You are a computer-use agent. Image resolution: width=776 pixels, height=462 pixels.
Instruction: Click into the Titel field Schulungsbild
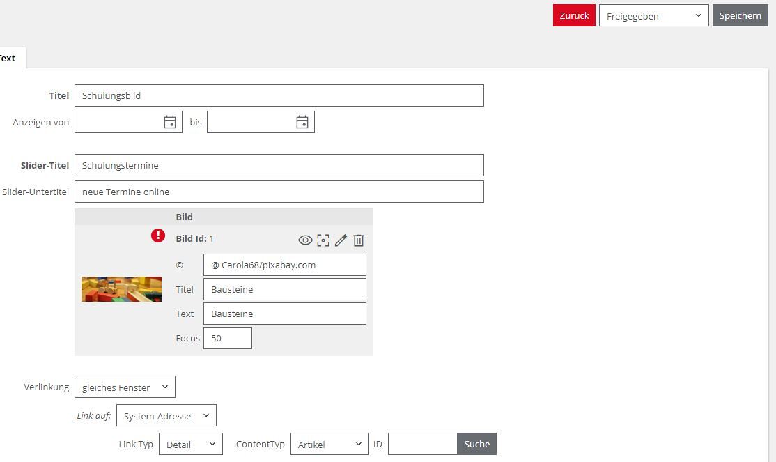point(279,96)
